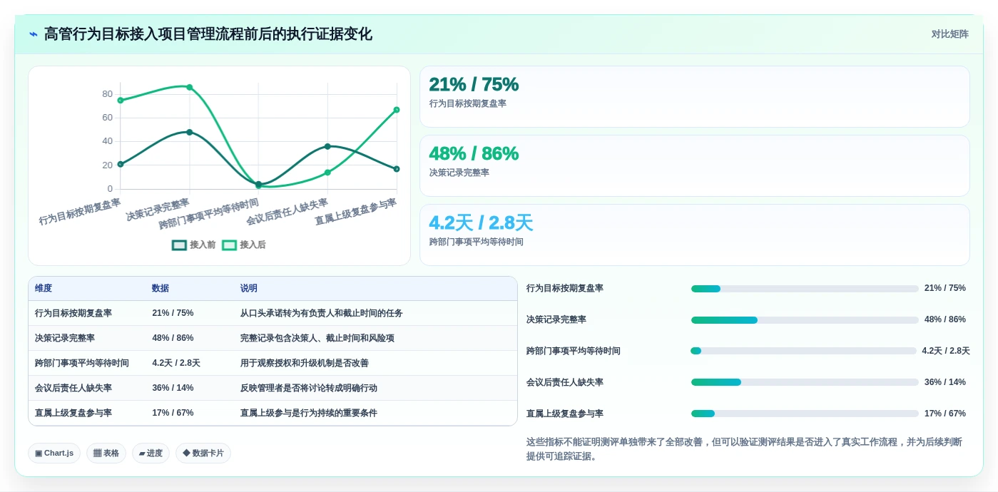Click 跨部门事项平均等待时间 caption in stat card
The image size is (998, 492).
click(x=477, y=242)
